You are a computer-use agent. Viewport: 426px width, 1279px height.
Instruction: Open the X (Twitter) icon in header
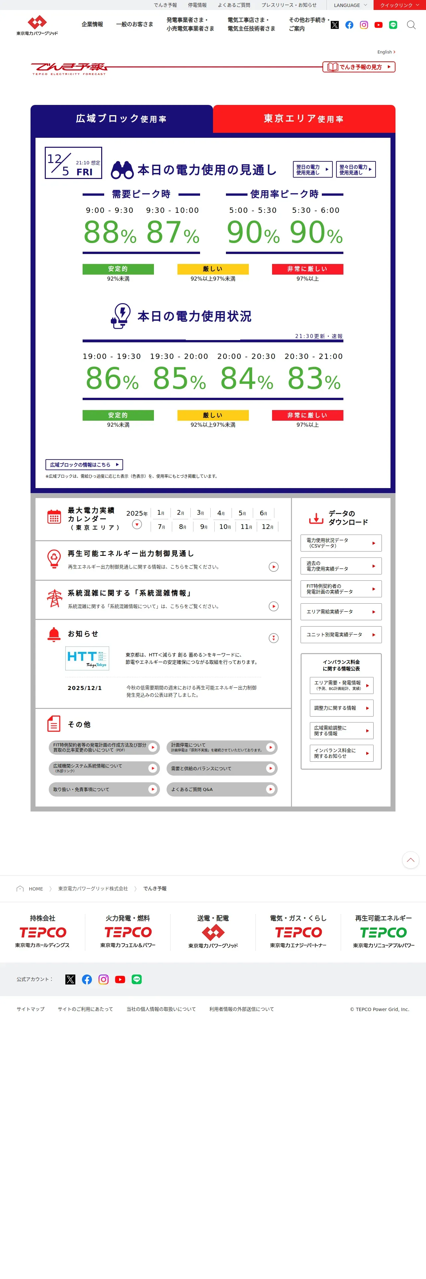pos(335,25)
